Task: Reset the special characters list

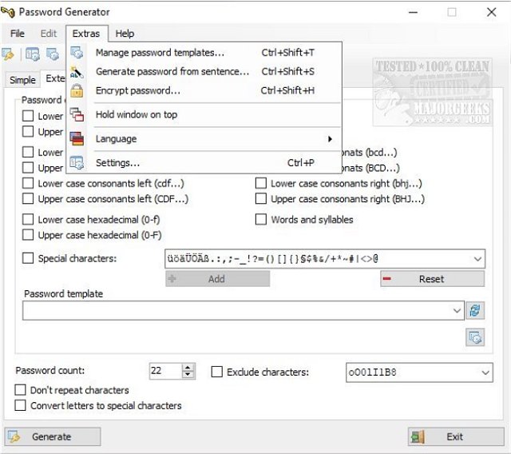Action: (432, 279)
